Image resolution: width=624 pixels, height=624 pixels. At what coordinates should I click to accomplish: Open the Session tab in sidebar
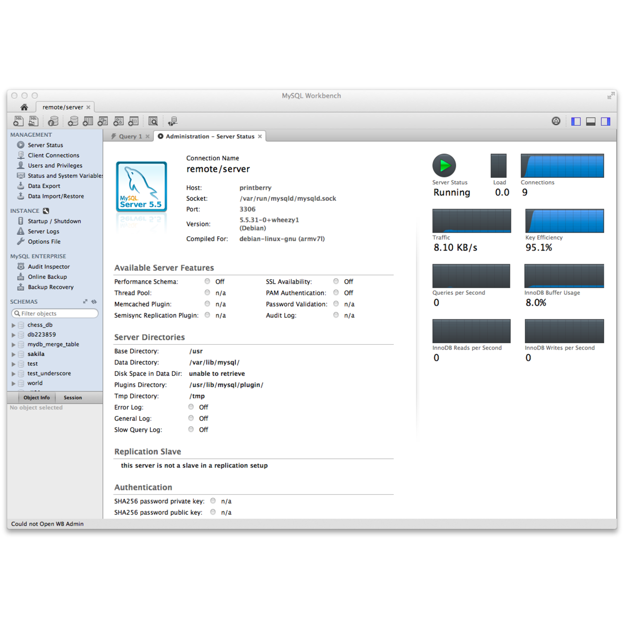tap(72, 397)
